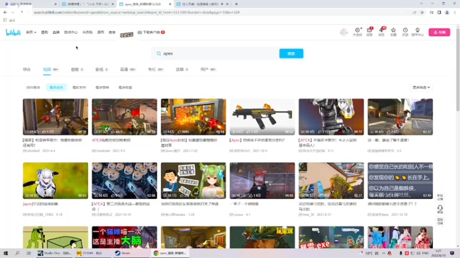Viewport: 460px width, 258px height.
Task: Open the APEX陆舱空12陆教程 video title
Action: click(x=111, y=140)
